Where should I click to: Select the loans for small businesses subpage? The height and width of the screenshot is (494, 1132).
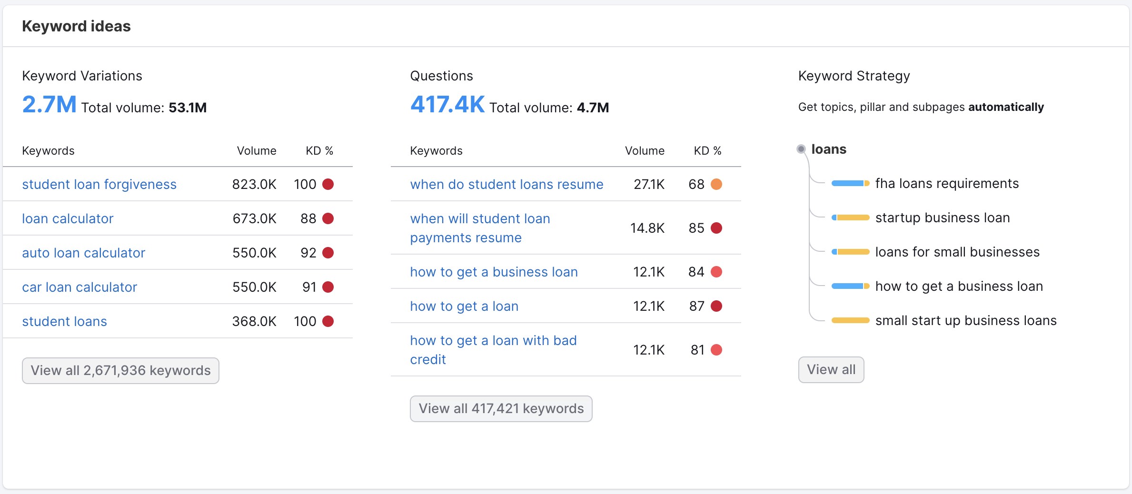pos(957,252)
